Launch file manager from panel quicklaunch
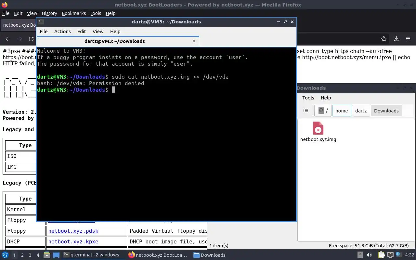This screenshot has height=260, width=416. point(47,255)
